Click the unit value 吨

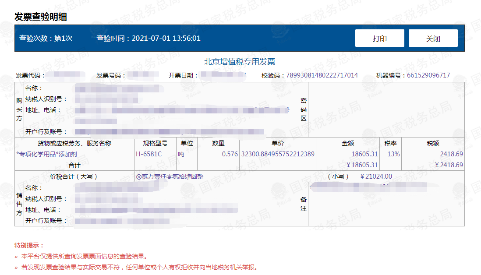(x=181, y=154)
